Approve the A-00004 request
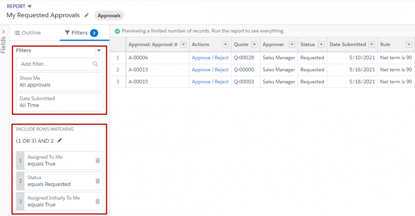 click(201, 57)
